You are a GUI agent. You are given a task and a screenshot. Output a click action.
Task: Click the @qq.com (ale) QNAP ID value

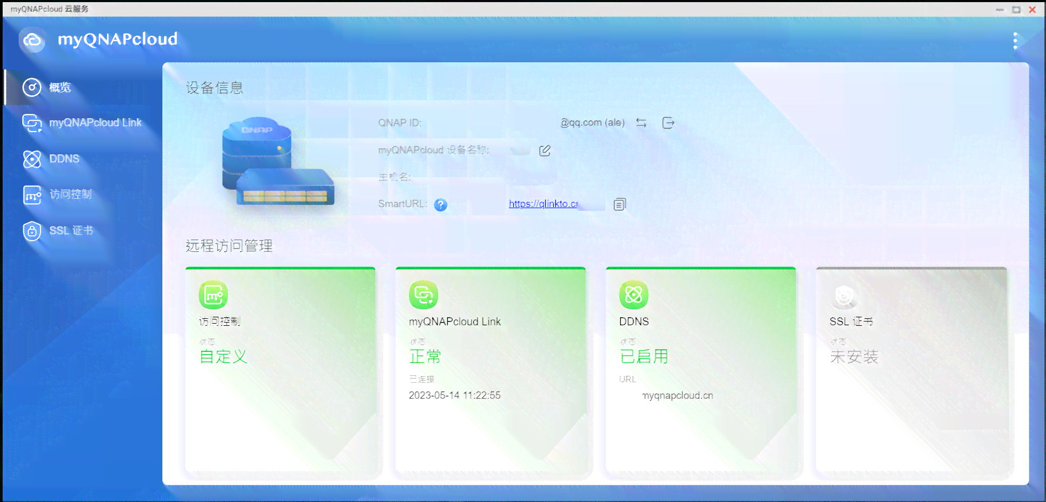click(x=592, y=122)
